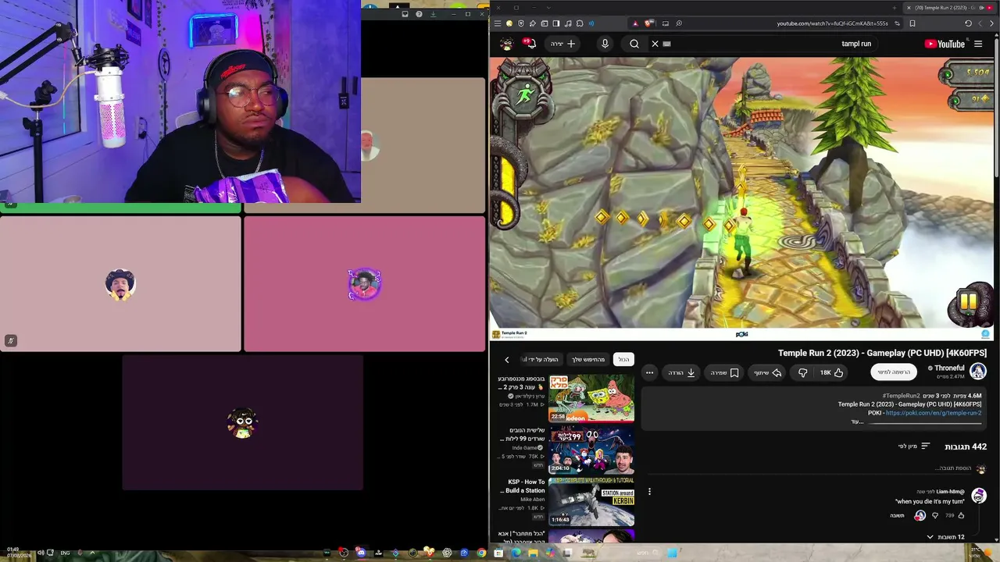The width and height of the screenshot is (1000, 562).
Task: Switch the ENG input language in the tray
Action: (64, 553)
